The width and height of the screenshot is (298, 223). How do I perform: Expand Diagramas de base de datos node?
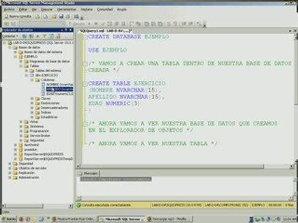click(x=21, y=61)
